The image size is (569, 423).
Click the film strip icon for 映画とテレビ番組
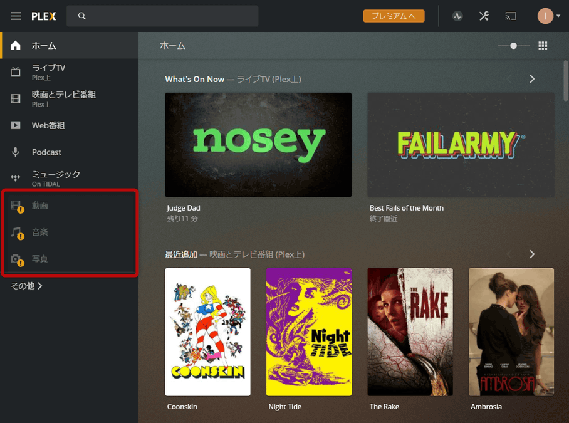[x=15, y=98]
